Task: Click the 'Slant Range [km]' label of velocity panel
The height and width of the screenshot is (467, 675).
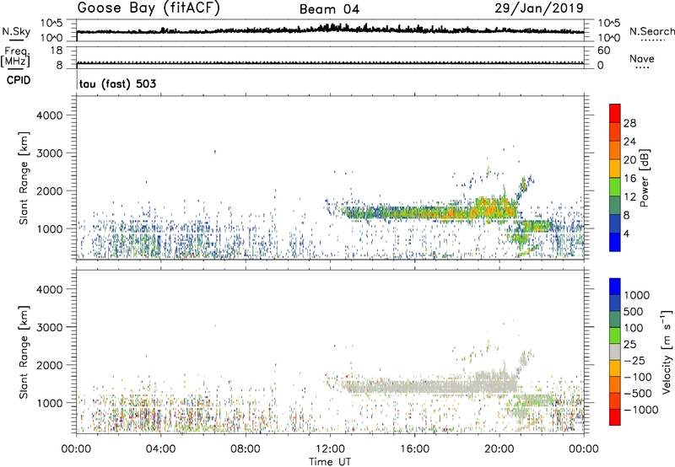Action: (24, 352)
